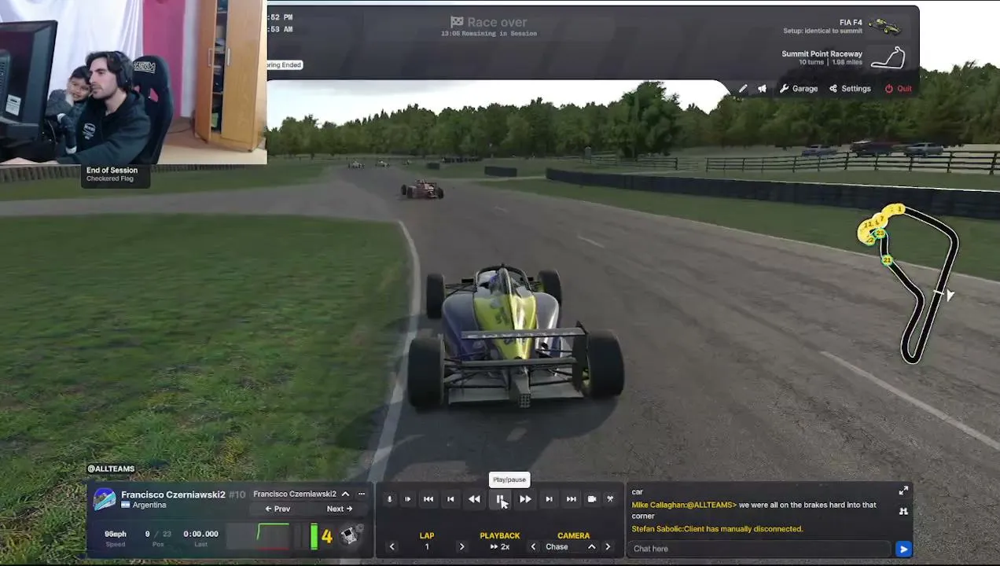
Task: Expand the Francisco Czerniawski2 driver selector
Action: (x=301, y=494)
